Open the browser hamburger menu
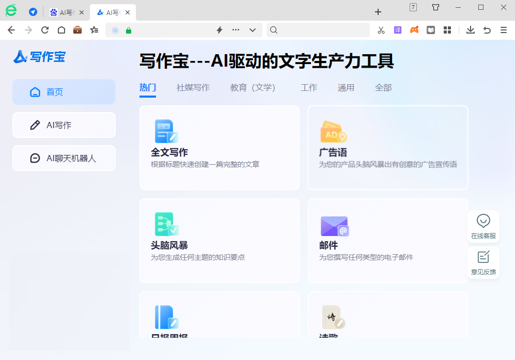515x360 pixels. click(x=504, y=30)
